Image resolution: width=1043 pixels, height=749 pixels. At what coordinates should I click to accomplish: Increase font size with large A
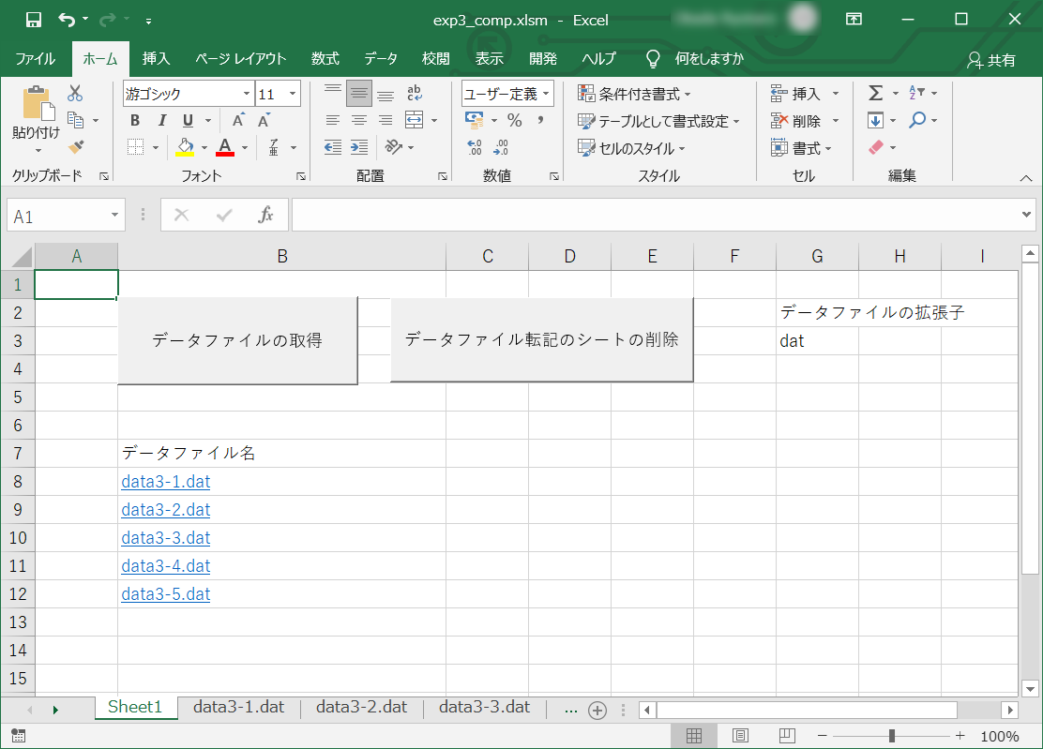237,120
